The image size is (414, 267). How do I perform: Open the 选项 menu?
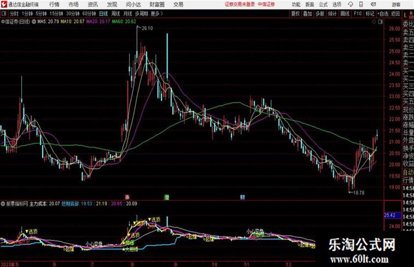point(336,4)
